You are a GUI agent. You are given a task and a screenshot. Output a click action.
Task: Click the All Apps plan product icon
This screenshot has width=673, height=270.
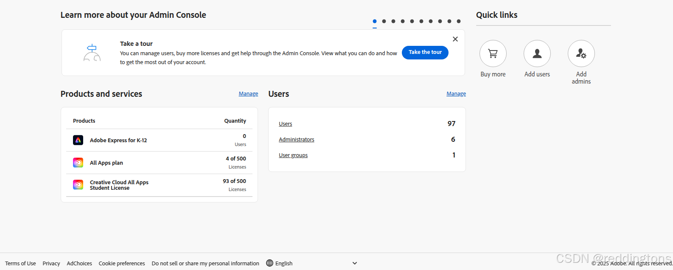(x=78, y=163)
